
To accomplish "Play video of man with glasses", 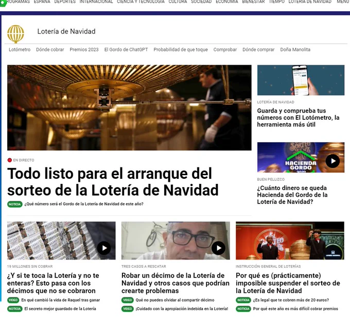I will point(218,248).
